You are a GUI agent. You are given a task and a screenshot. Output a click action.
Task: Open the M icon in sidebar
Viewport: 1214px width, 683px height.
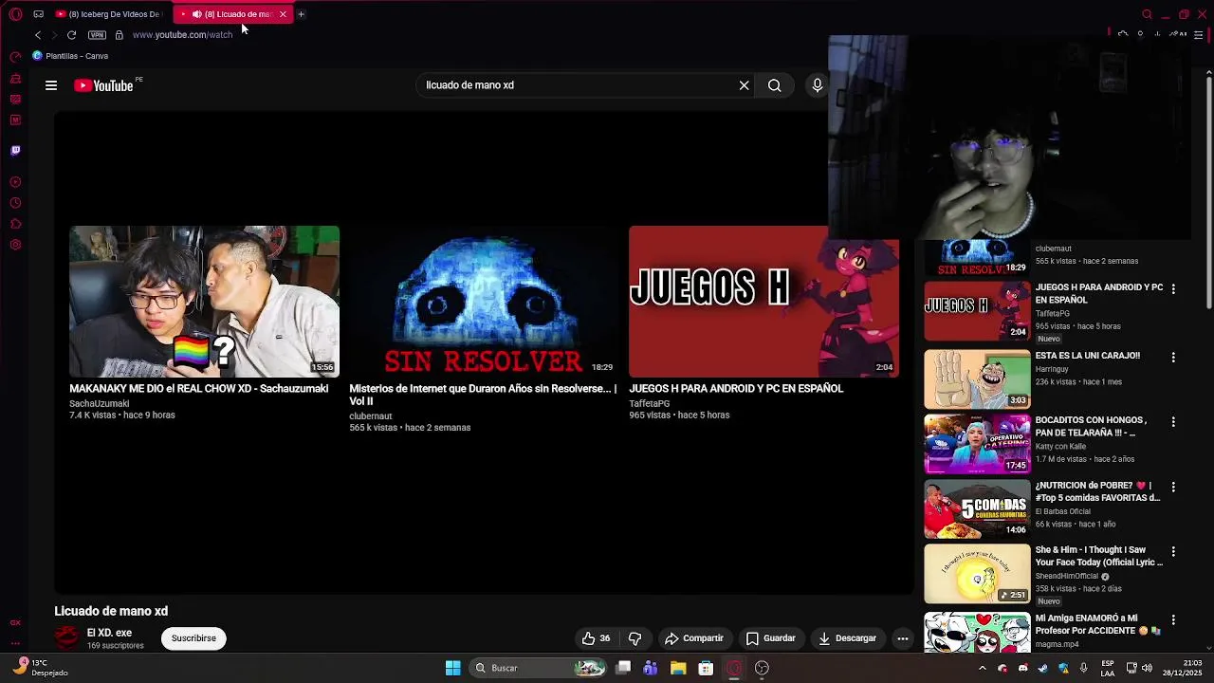tap(15, 120)
